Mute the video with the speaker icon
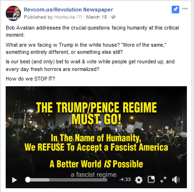 [x=176, y=180]
